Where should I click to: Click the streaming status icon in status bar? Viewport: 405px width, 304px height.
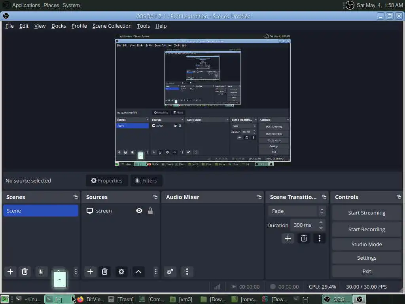tap(233, 287)
